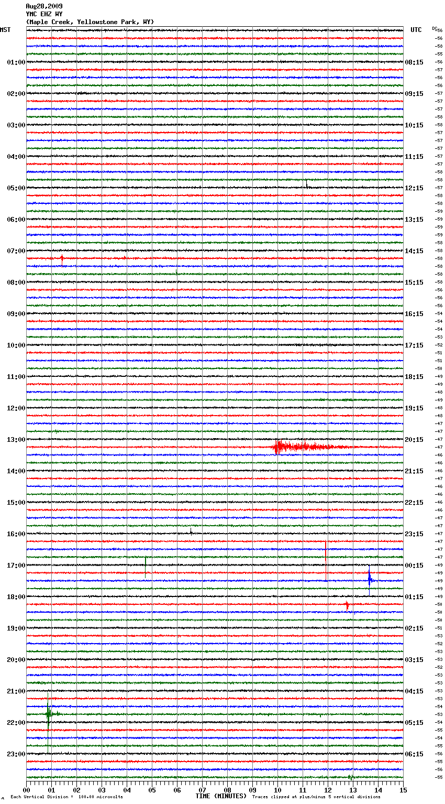Select the 04:00 MST time label
The height and width of the screenshot is (804, 445).
coord(16,157)
